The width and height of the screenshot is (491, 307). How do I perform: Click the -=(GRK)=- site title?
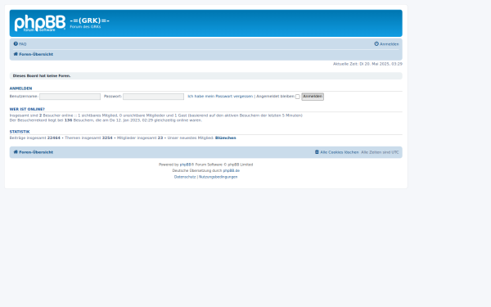click(89, 20)
